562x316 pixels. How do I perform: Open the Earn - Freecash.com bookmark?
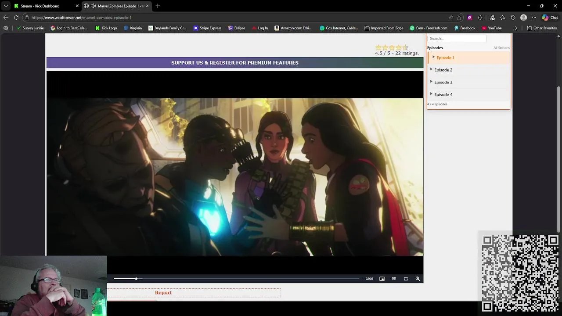tap(429, 28)
